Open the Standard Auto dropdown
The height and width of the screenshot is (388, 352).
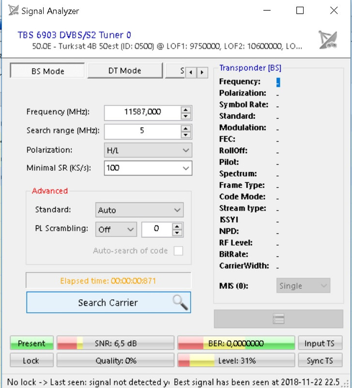pos(139,210)
